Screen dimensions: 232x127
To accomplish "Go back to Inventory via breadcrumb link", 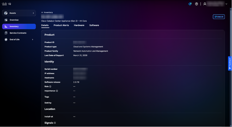I will tap(48, 13).
